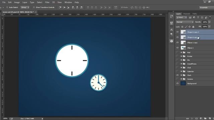Click the align right edges icon
The height and width of the screenshot is (120, 214).
coord(81,7)
